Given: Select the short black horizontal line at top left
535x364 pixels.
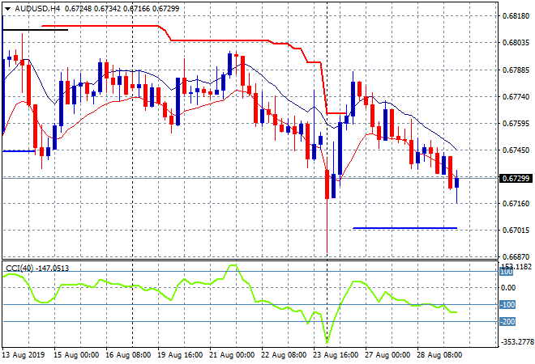Looking at the screenshot, I should tap(35, 30).
